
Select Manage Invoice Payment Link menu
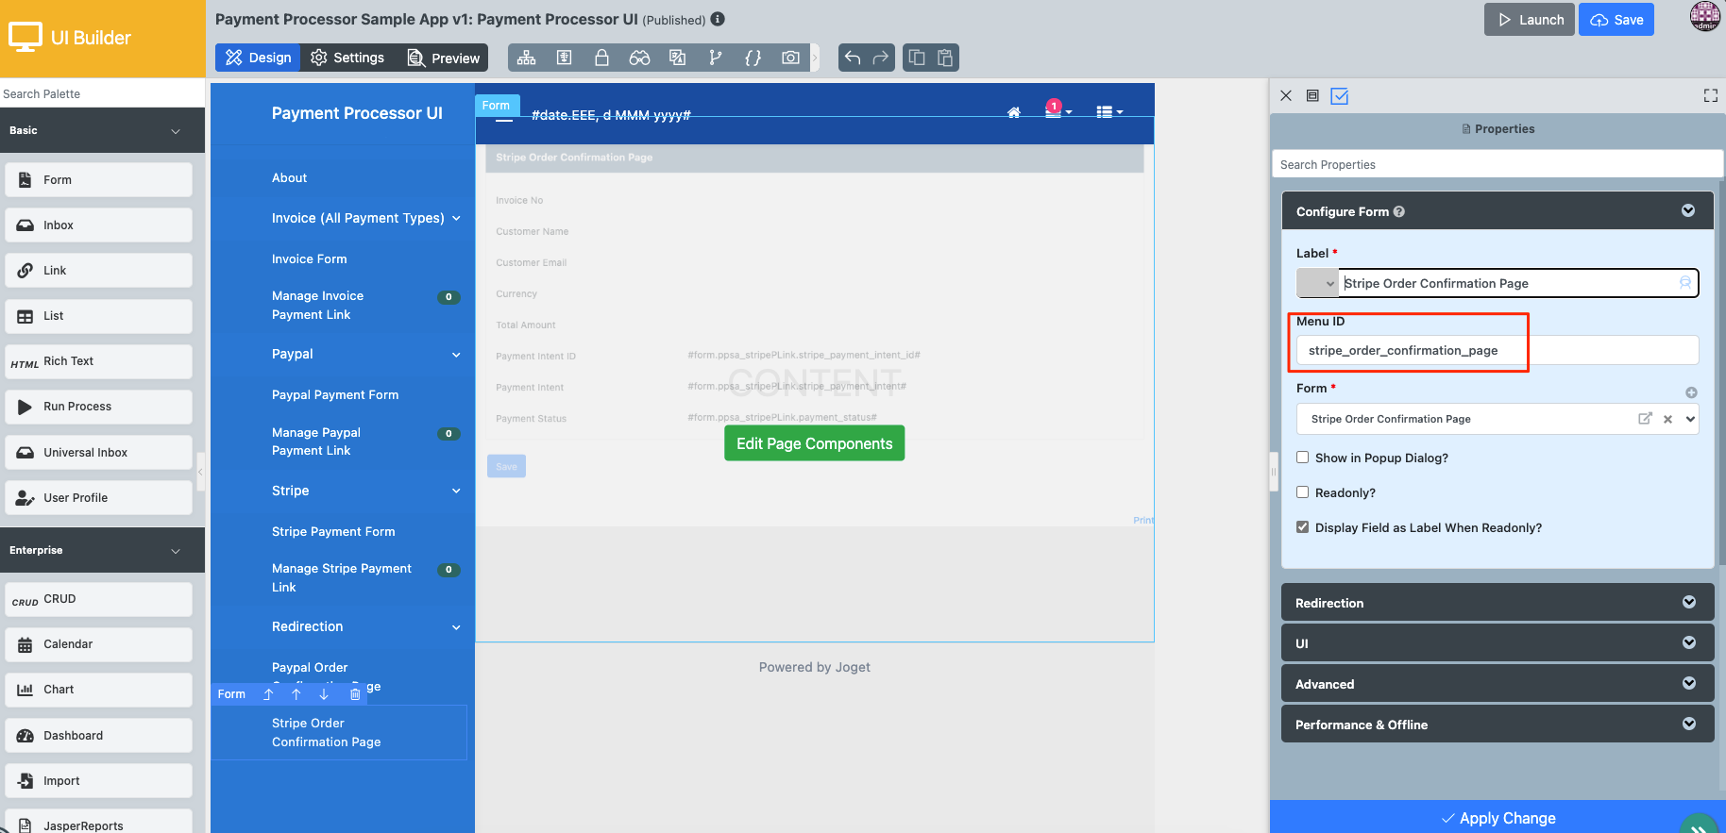click(x=317, y=306)
